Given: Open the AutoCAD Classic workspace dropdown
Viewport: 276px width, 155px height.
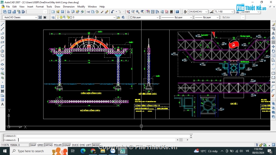Looking at the screenshot, I should coord(36,17).
